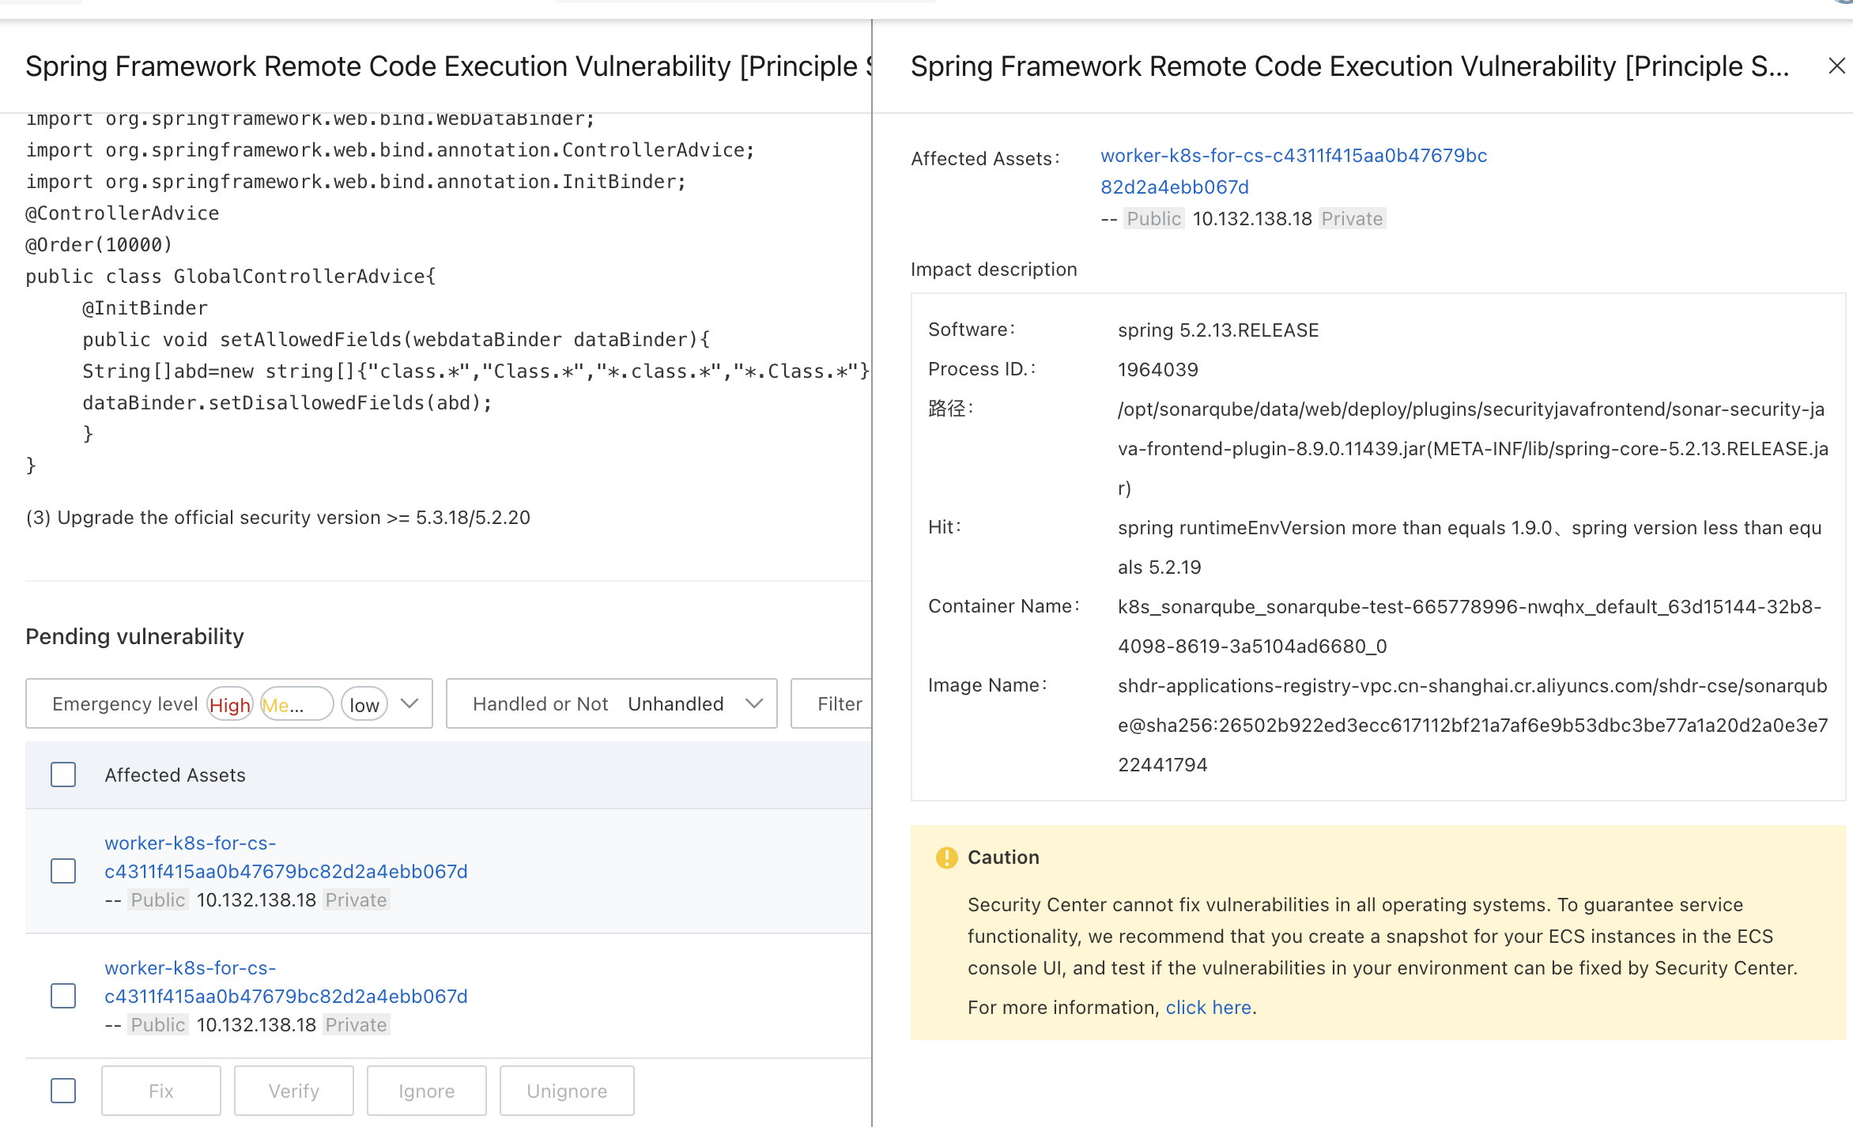Toggle the bottom select-all checkbox

click(x=63, y=1091)
